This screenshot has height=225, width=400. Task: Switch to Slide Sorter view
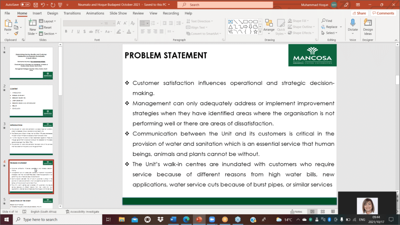pyautogui.click(x=323, y=212)
